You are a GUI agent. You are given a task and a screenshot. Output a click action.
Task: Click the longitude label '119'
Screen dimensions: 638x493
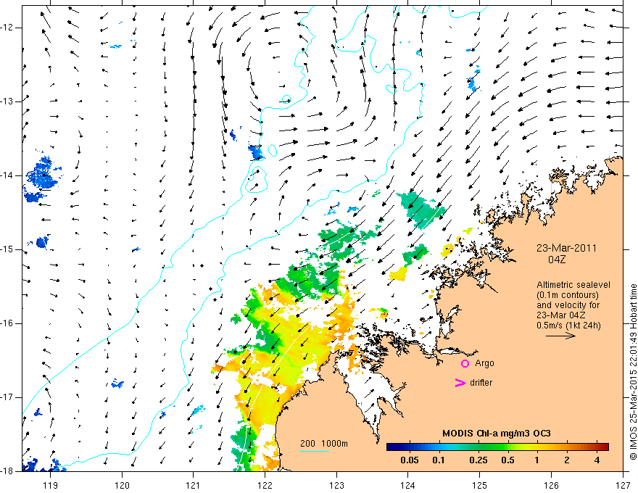(x=50, y=485)
